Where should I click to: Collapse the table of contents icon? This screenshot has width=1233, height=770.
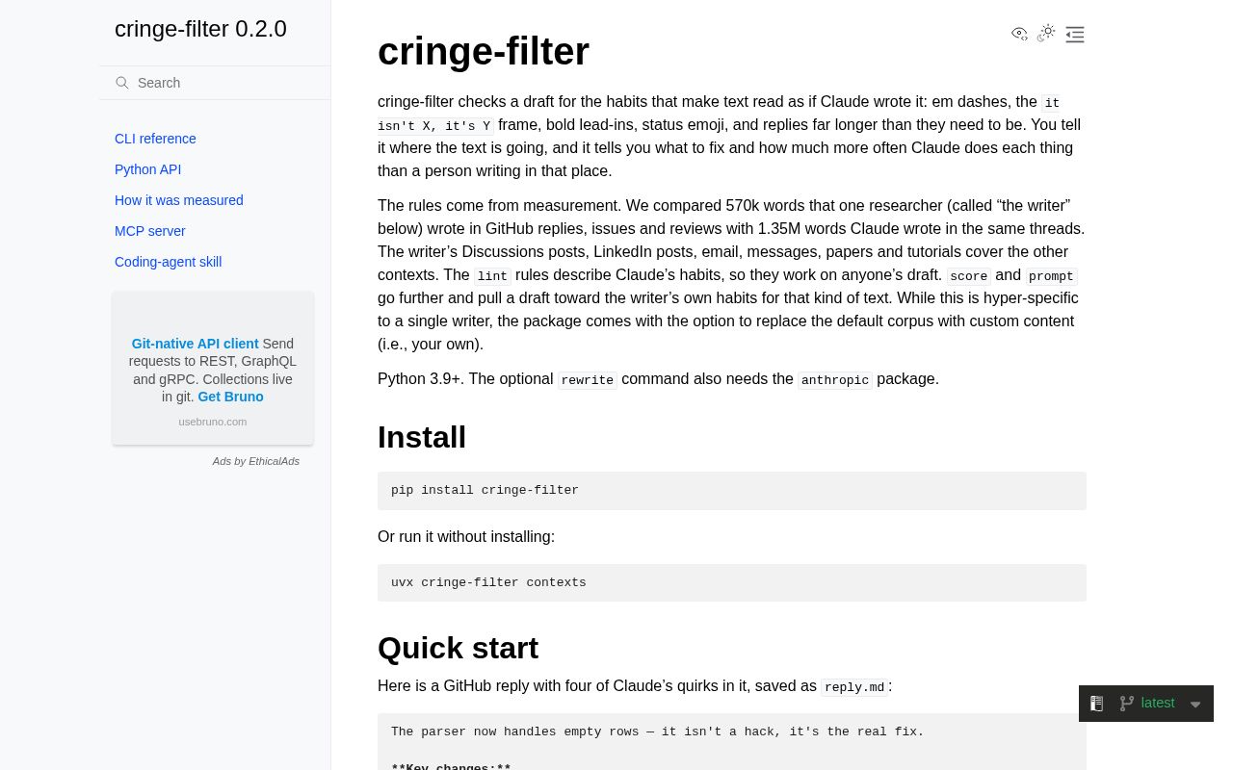click(x=1075, y=35)
